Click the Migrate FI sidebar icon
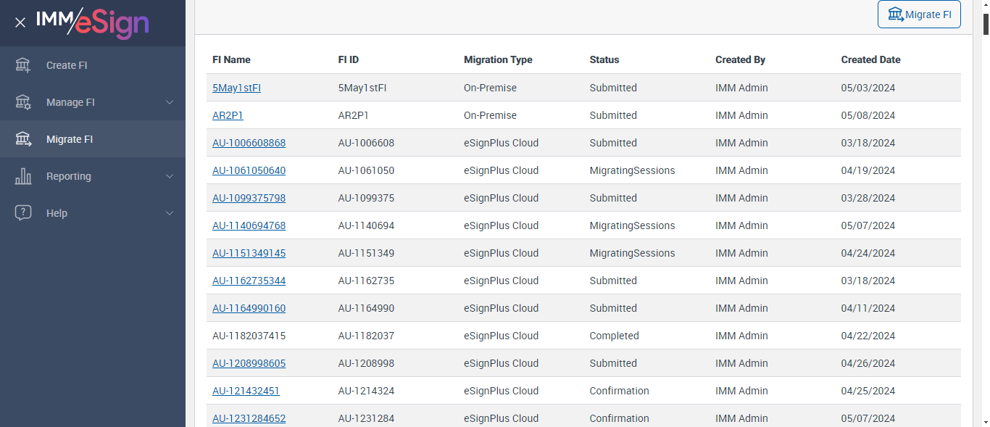Image resolution: width=990 pixels, height=427 pixels. pyautogui.click(x=23, y=139)
